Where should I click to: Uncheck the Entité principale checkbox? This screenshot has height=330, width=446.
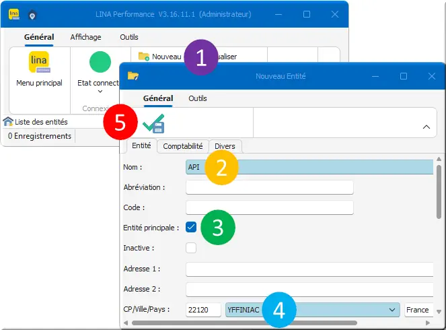pyautogui.click(x=191, y=227)
